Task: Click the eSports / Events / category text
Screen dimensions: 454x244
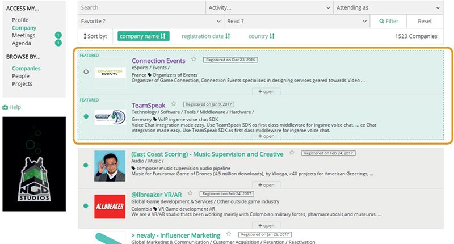Action: coord(150,68)
